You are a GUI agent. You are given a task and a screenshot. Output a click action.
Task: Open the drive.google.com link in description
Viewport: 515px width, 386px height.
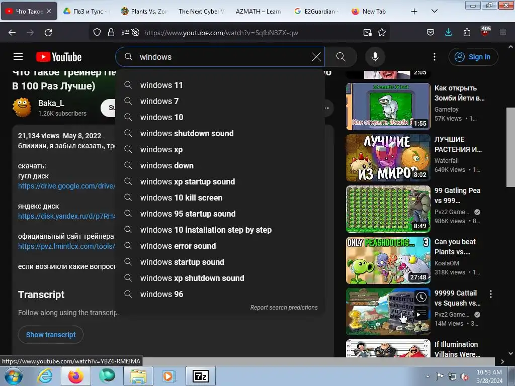pyautogui.click(x=66, y=186)
